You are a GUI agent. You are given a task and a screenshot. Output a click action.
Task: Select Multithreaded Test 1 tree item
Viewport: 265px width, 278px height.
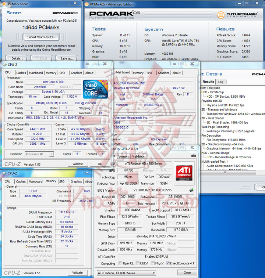pos(214,162)
